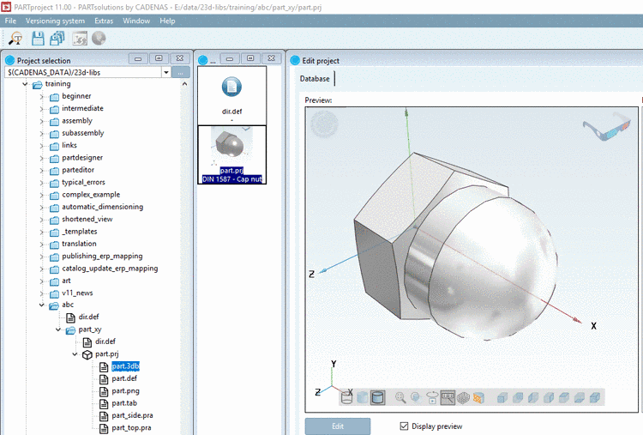The image size is (643, 435).
Task: Select the wireframe cylinder display mode icon
Action: pyautogui.click(x=347, y=397)
